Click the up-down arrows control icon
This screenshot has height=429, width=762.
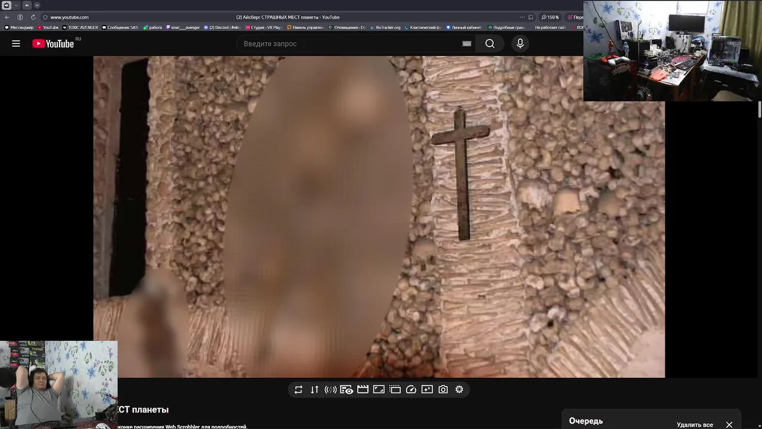[x=314, y=390]
